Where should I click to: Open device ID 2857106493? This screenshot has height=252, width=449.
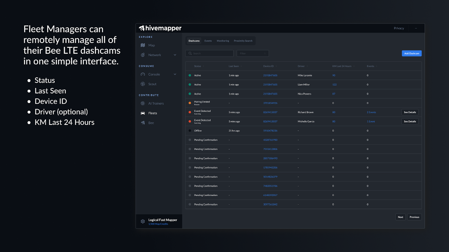(270, 158)
